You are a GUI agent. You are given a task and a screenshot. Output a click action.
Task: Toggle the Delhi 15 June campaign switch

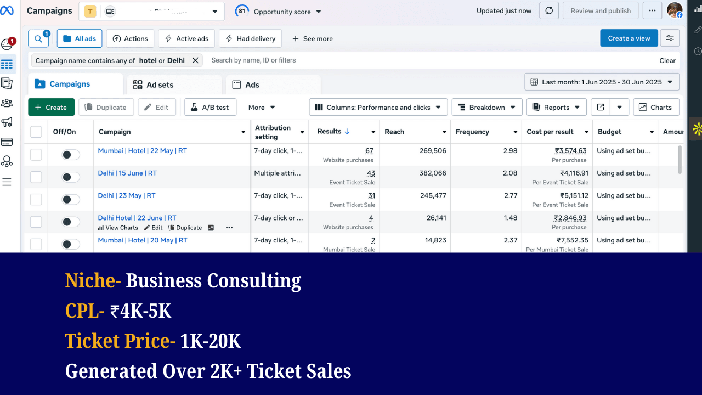[x=71, y=177]
